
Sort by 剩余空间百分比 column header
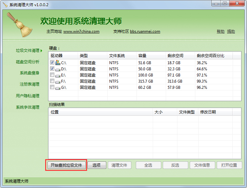click(x=214, y=56)
